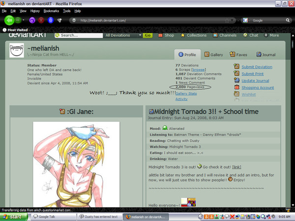Open Dusty has entered text taskbar window
This screenshot has width=295, height=221.
click(100, 217)
